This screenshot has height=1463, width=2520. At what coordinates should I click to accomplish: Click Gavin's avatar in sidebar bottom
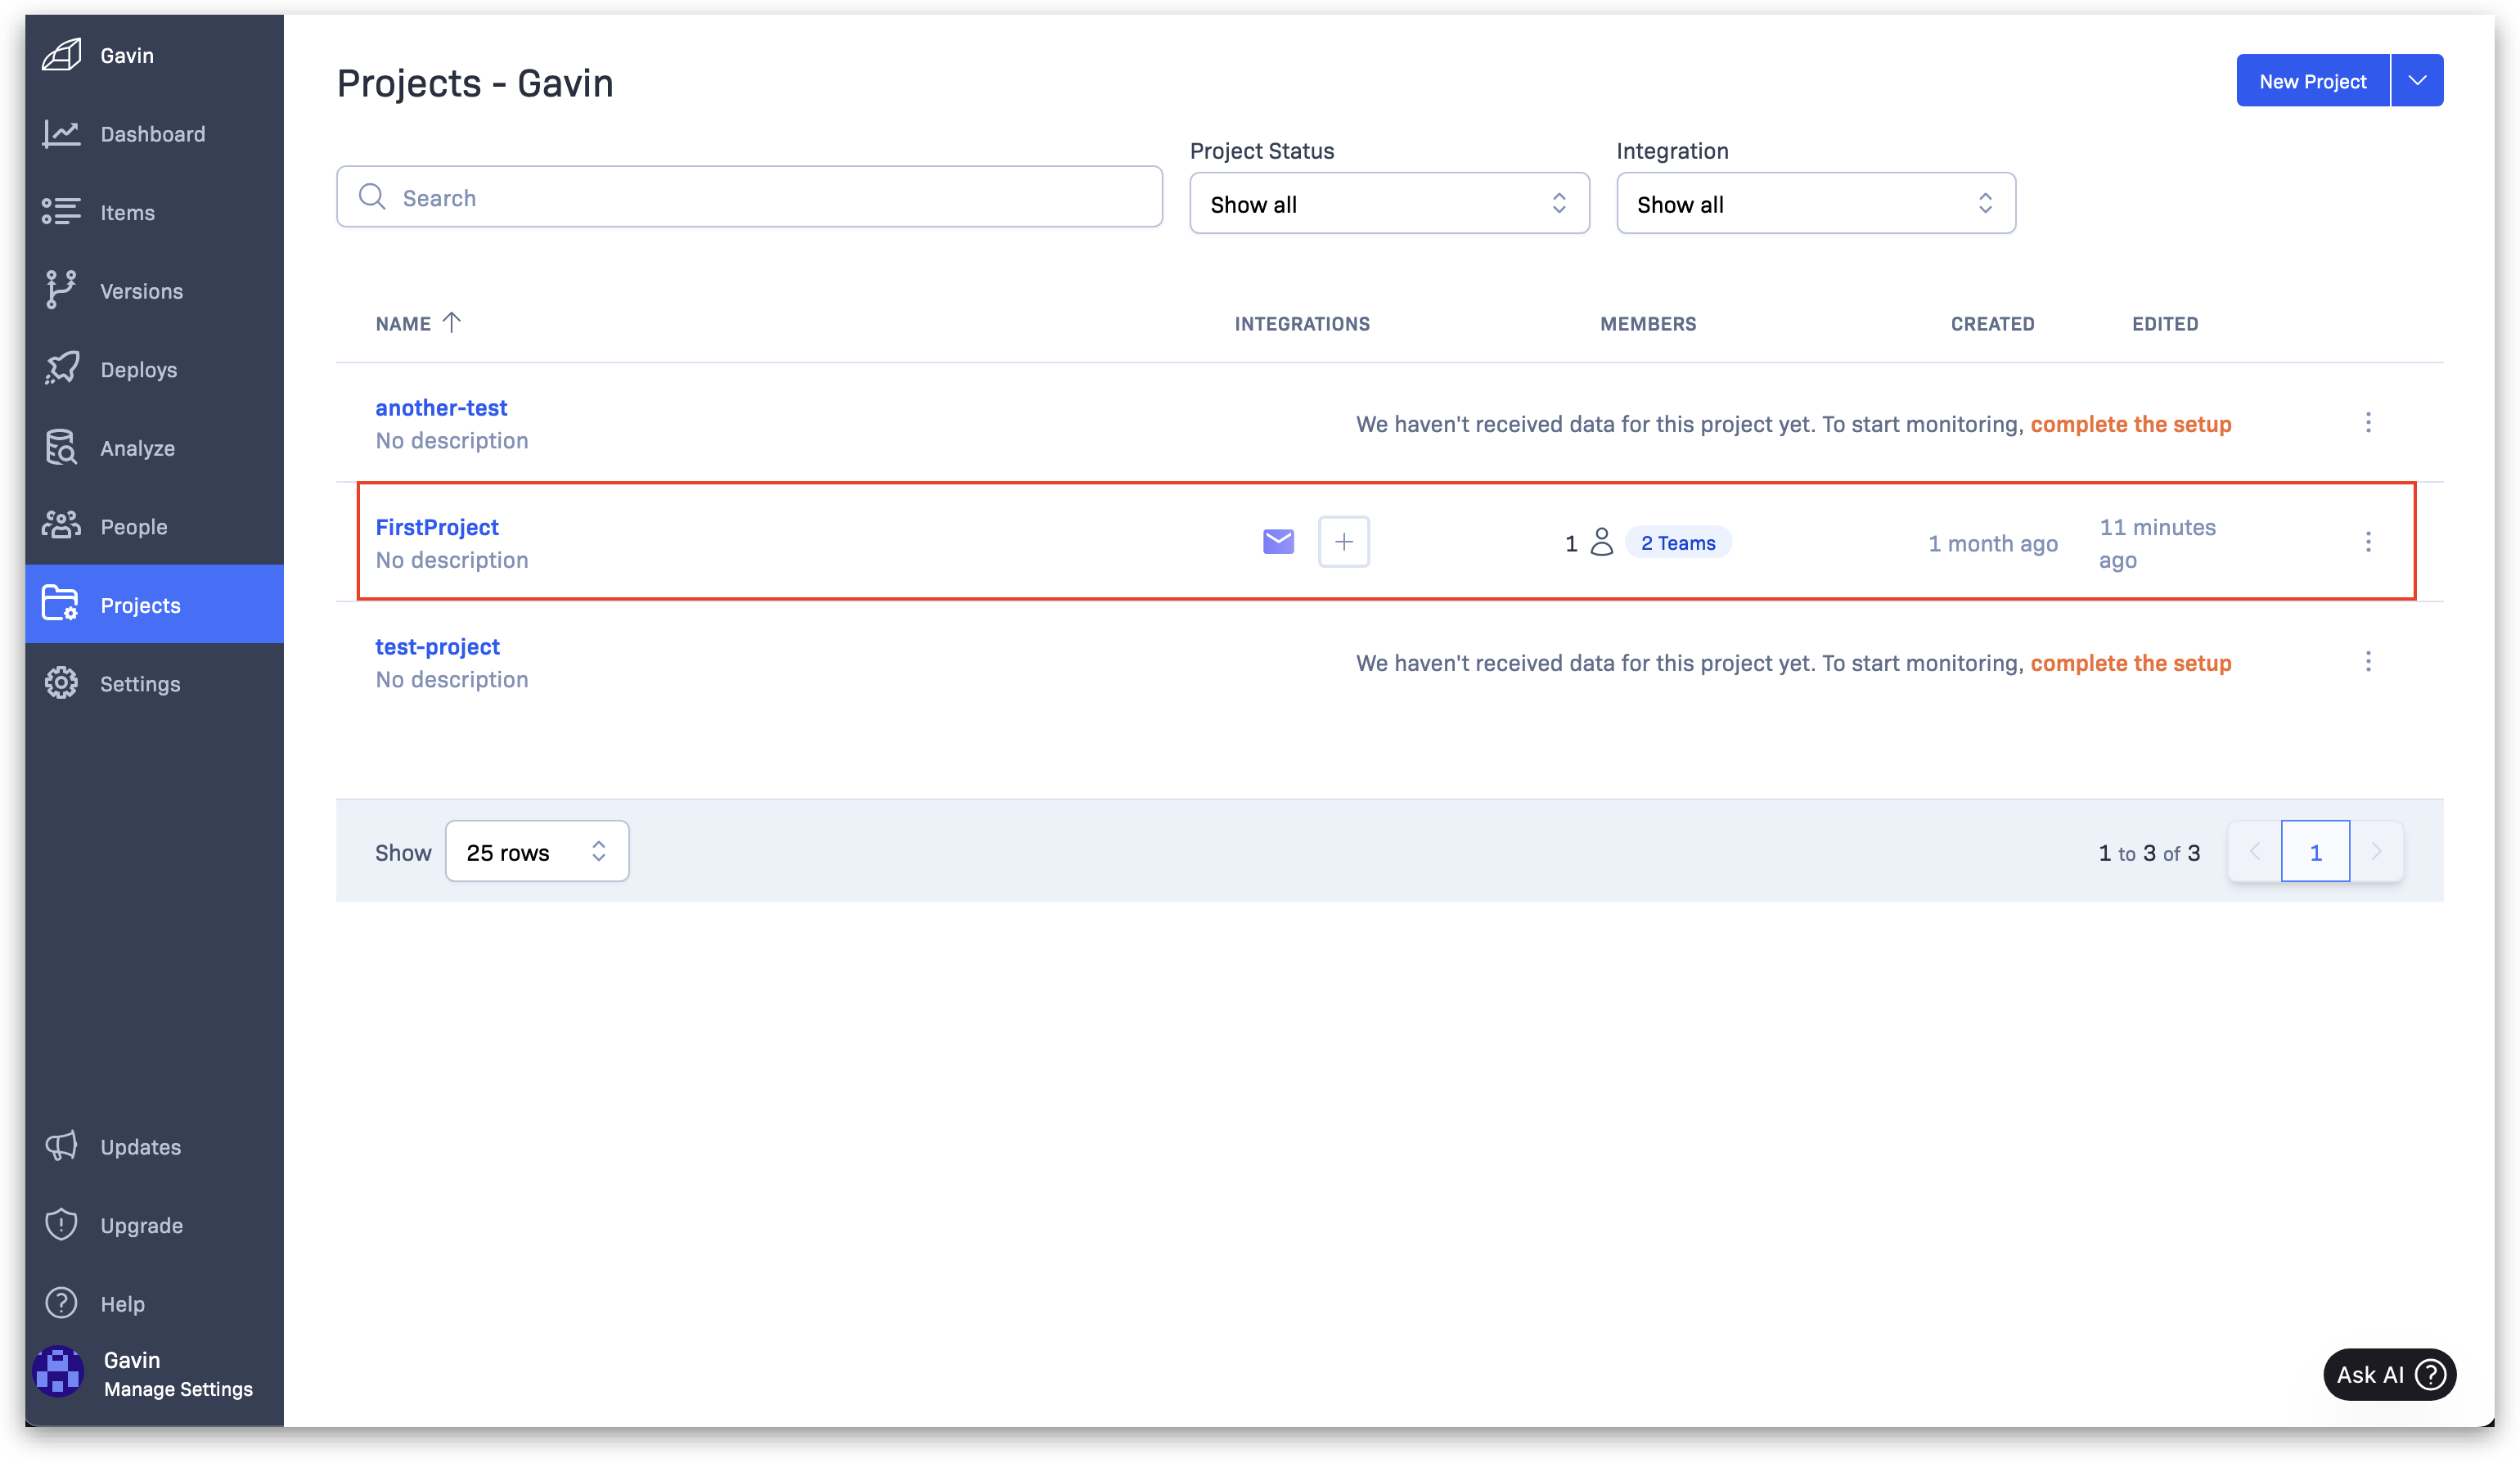point(58,1372)
